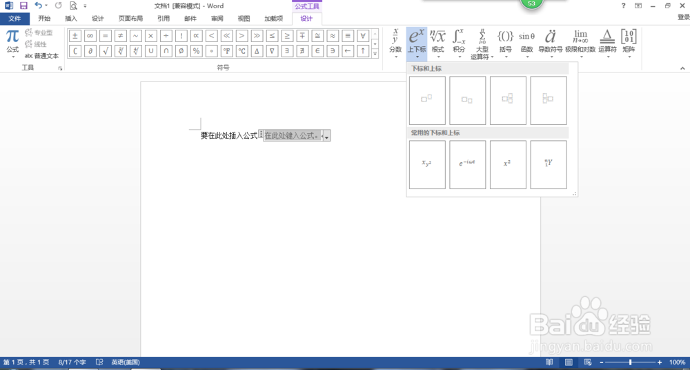The width and height of the screenshot is (690, 370).
Task: Choose the subscript-superscript template thumbnail
Action: pos(508,100)
